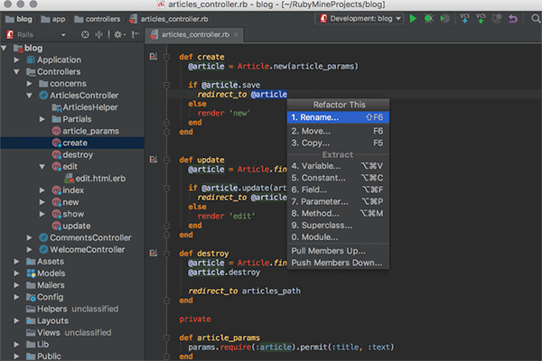
Task: Switch to the articles_controller.rb editor tab
Action: 194,34
